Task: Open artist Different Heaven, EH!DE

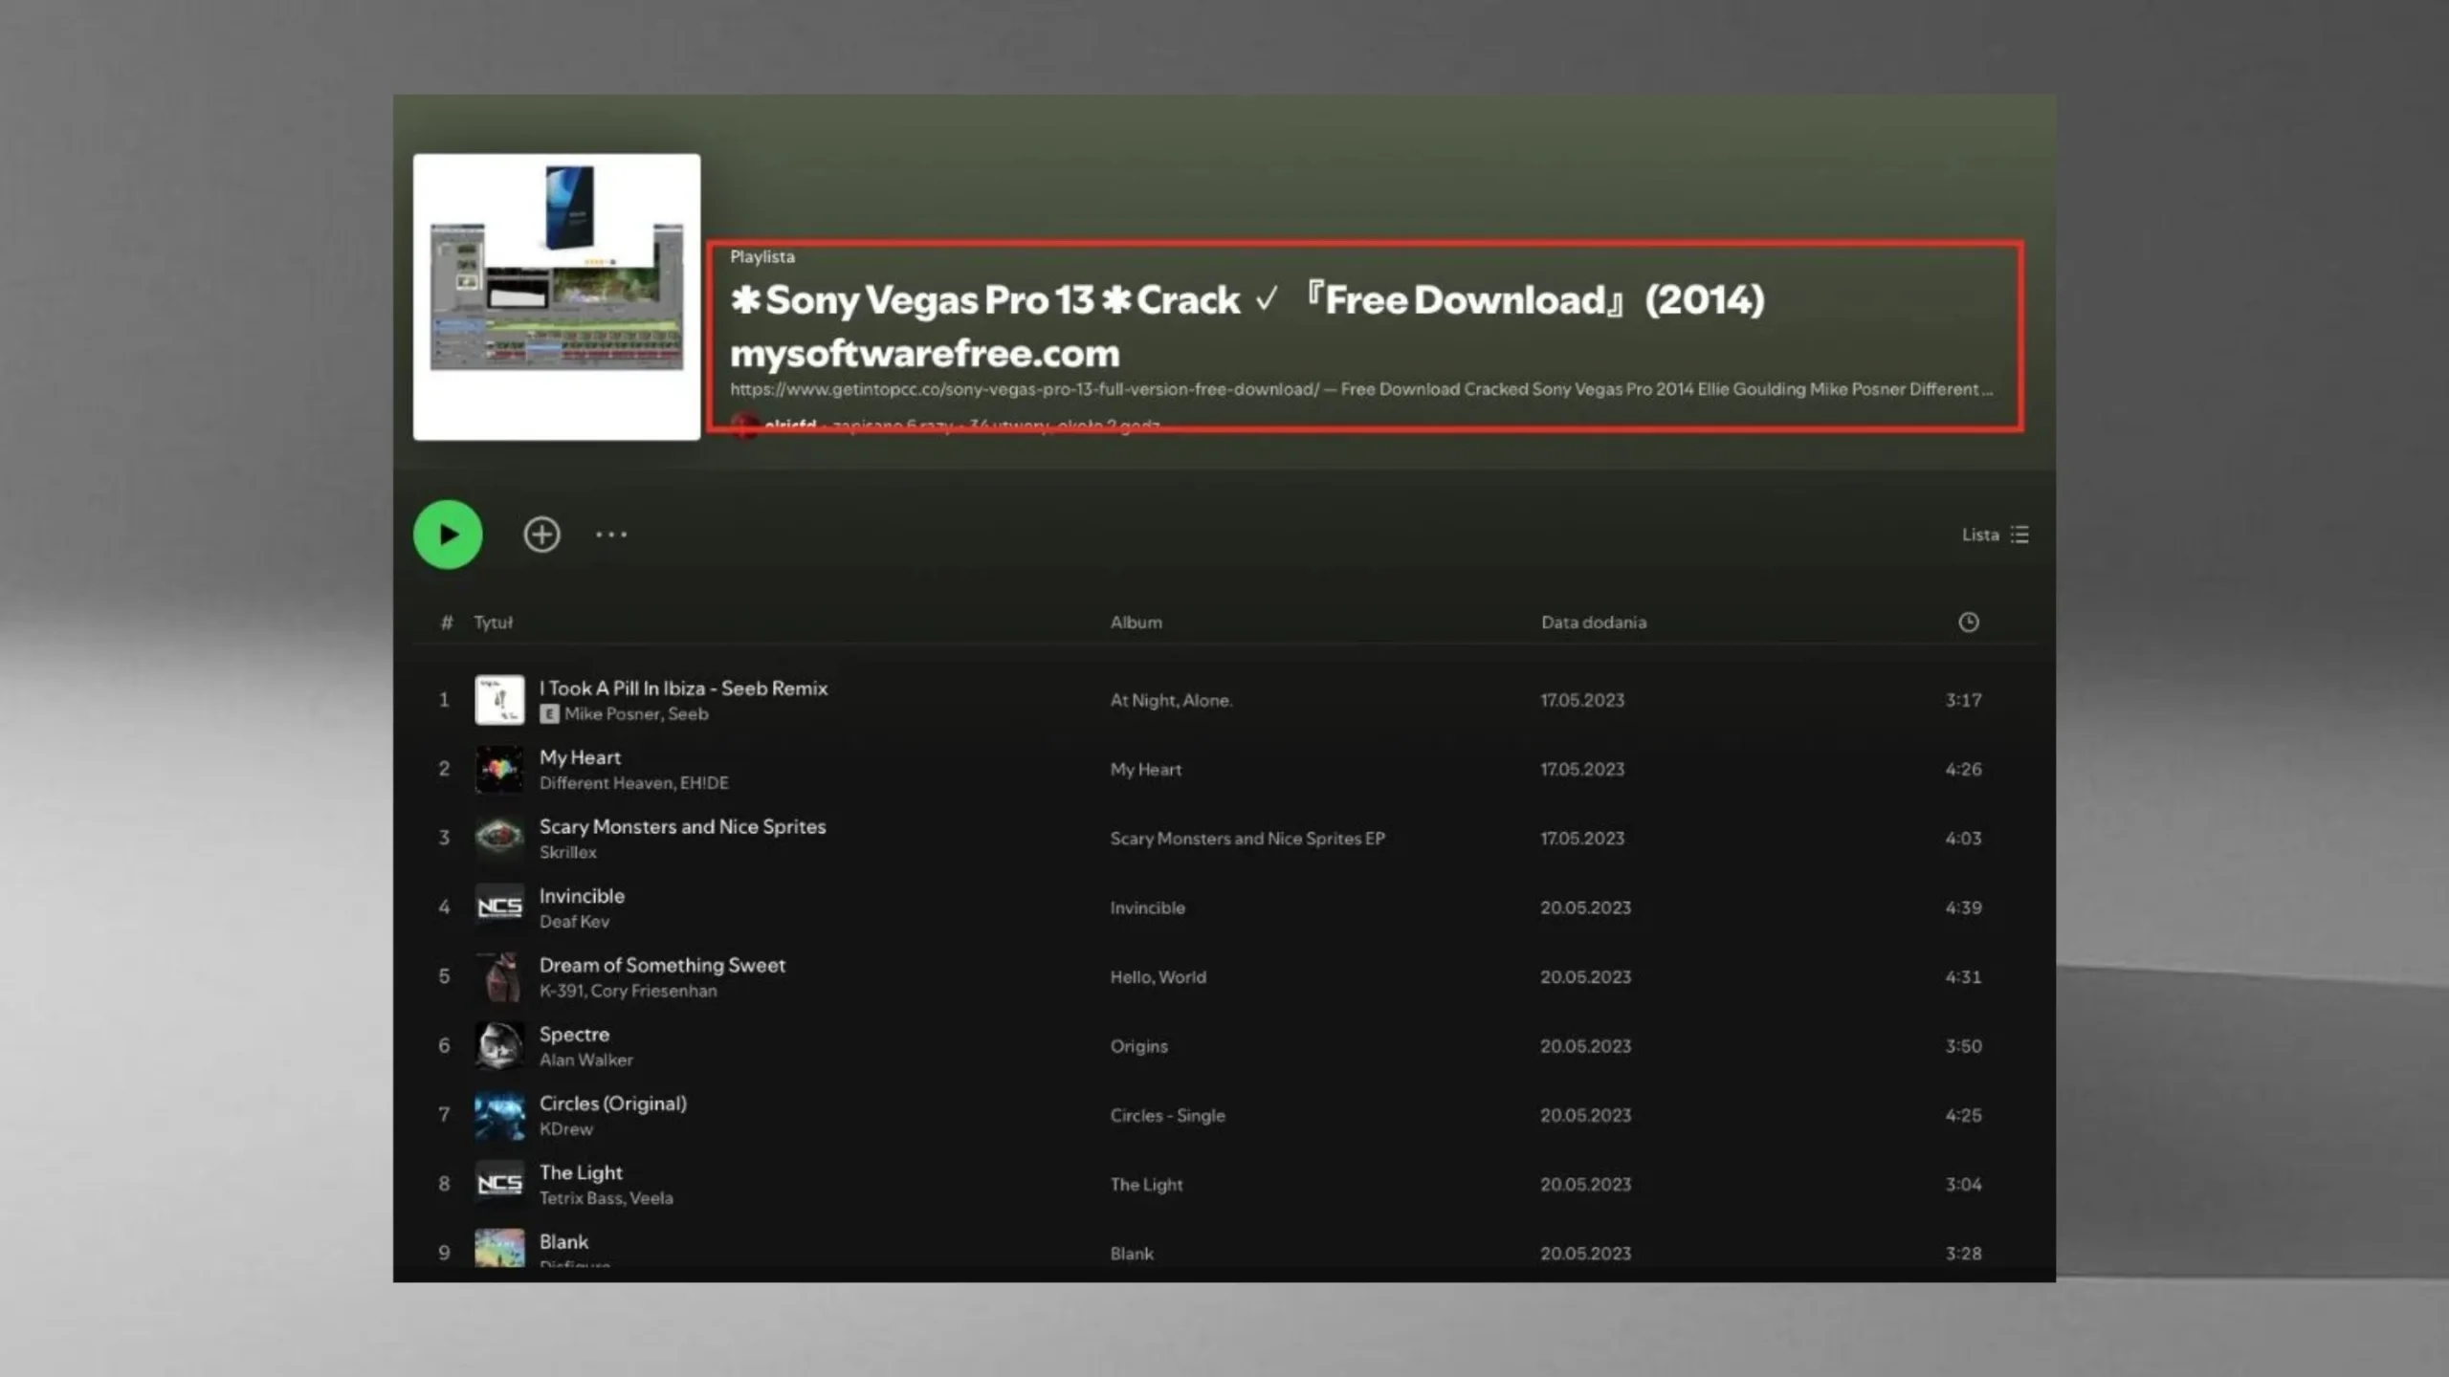Action: (633, 783)
